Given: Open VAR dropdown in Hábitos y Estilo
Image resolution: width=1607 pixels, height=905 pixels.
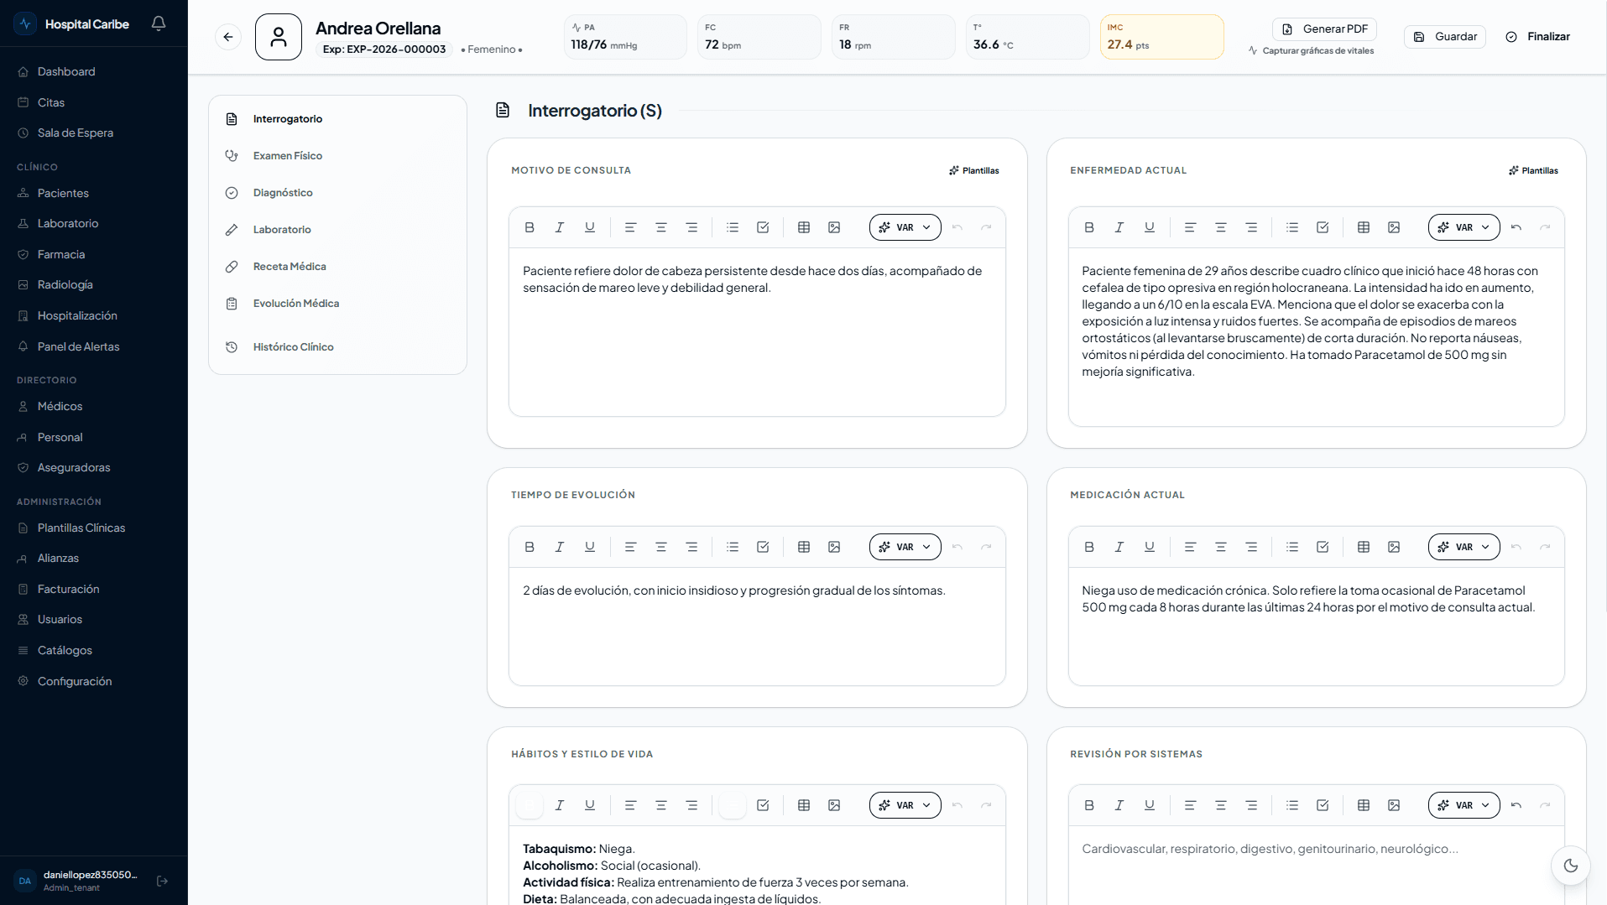Looking at the screenshot, I should (x=905, y=805).
